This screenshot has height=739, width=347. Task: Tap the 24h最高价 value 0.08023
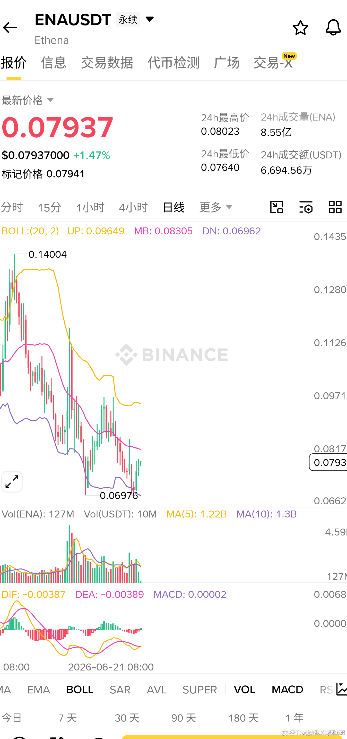coord(220,131)
